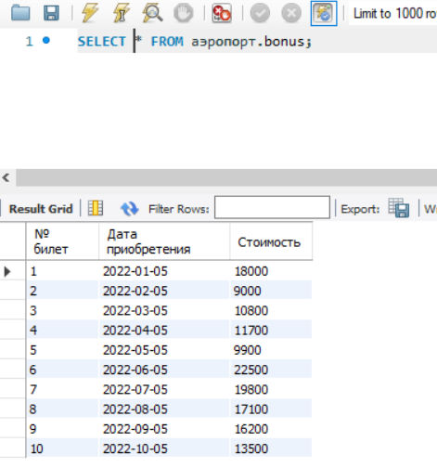
Task: Click the stop execution hand icon
Action: (x=184, y=13)
